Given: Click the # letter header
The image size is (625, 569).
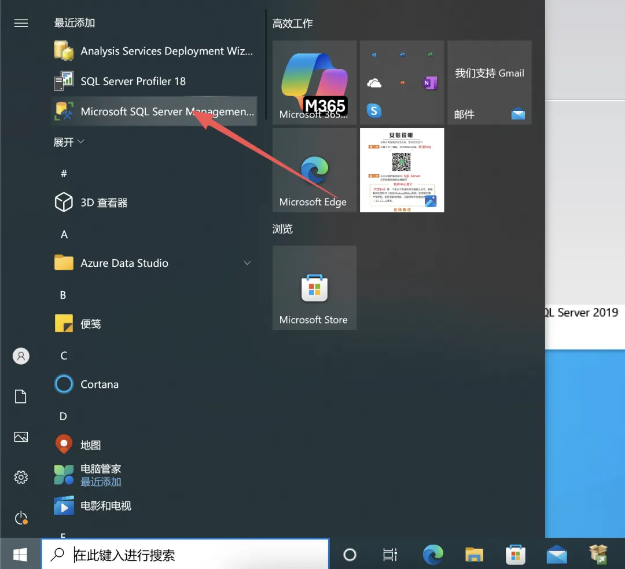Looking at the screenshot, I should click(x=64, y=174).
